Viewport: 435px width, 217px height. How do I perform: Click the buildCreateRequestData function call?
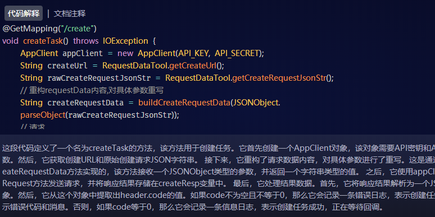[184, 103]
